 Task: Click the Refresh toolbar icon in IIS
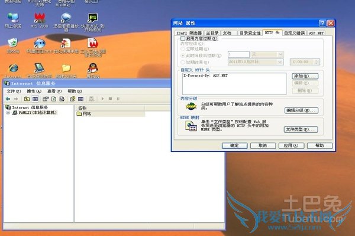click(x=54, y=99)
